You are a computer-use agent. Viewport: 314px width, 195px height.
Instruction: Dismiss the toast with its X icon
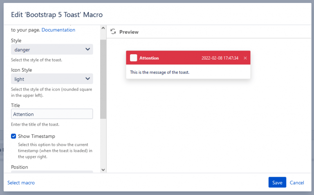coord(245,58)
